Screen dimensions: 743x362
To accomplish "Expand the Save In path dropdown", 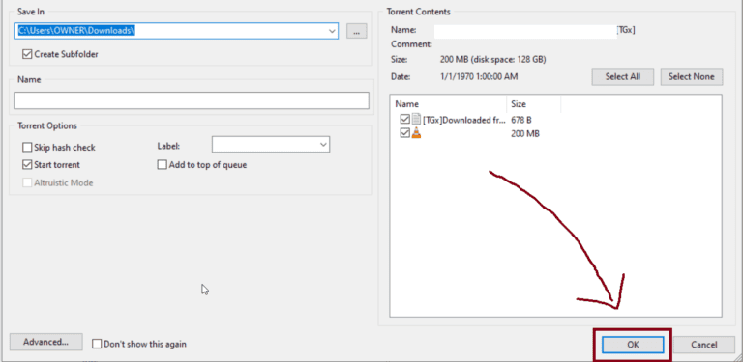I will pos(332,31).
